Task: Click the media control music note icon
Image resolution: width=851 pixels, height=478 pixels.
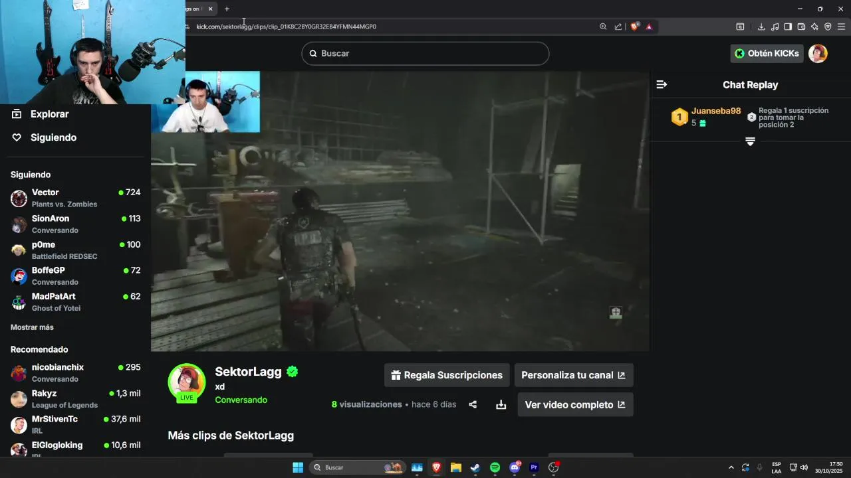Action: [775, 27]
